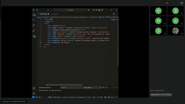
Task: Click the Поиск command center search box
Action: [70, 10]
